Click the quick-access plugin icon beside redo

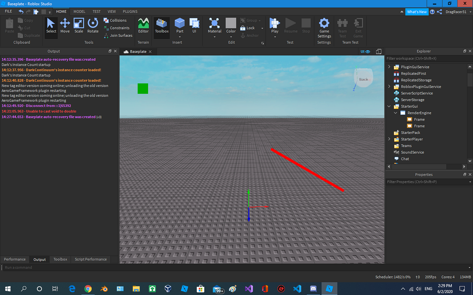click(36, 11)
